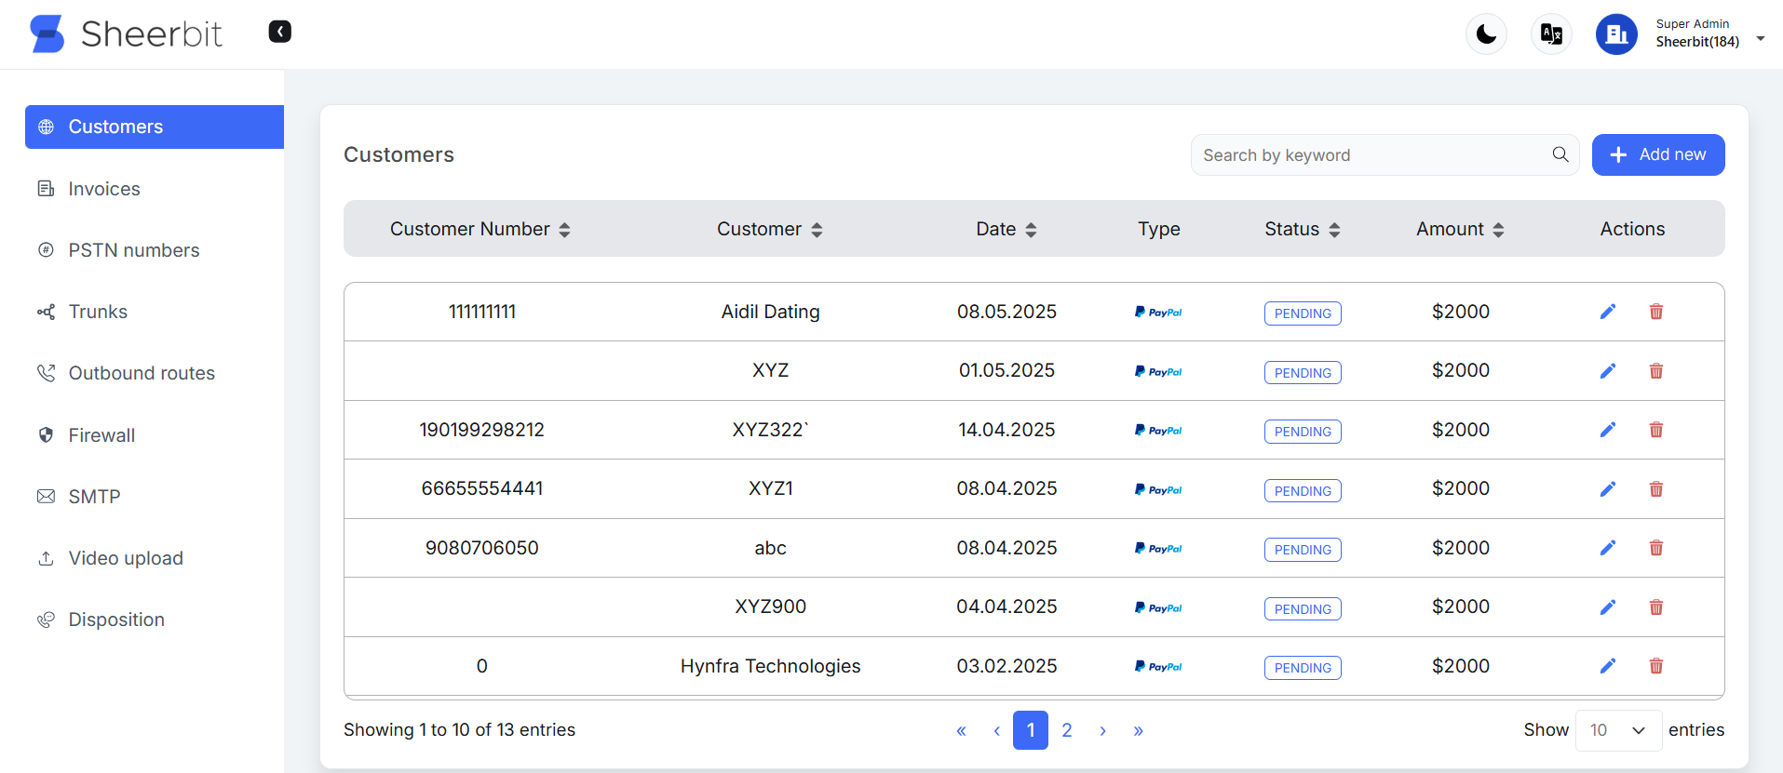The image size is (1783, 773).
Task: Delete the XYZ322` customer row
Action: 1655,430
